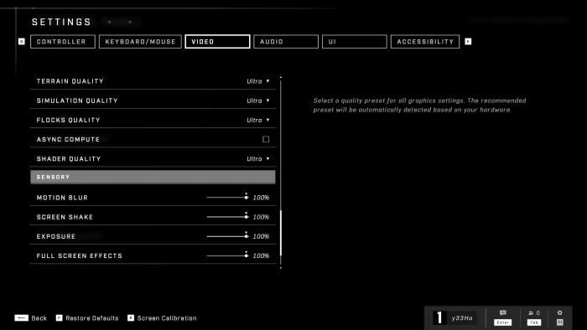The width and height of the screenshot is (587, 330).
Task: Click the Enter key hint
Action: (503, 322)
